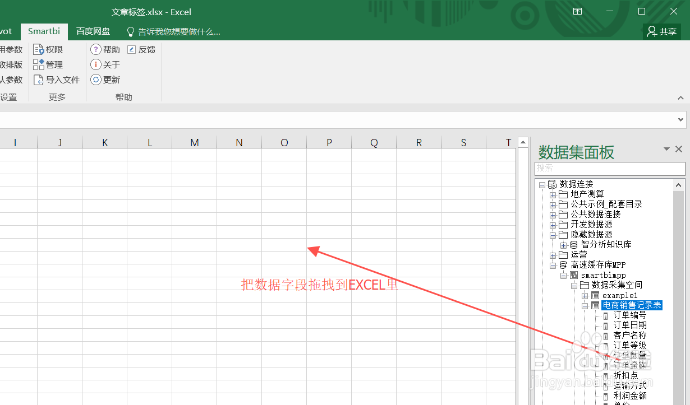Click the 权限 permissions icon button
Image resolution: width=690 pixels, height=405 pixels.
tap(48, 50)
